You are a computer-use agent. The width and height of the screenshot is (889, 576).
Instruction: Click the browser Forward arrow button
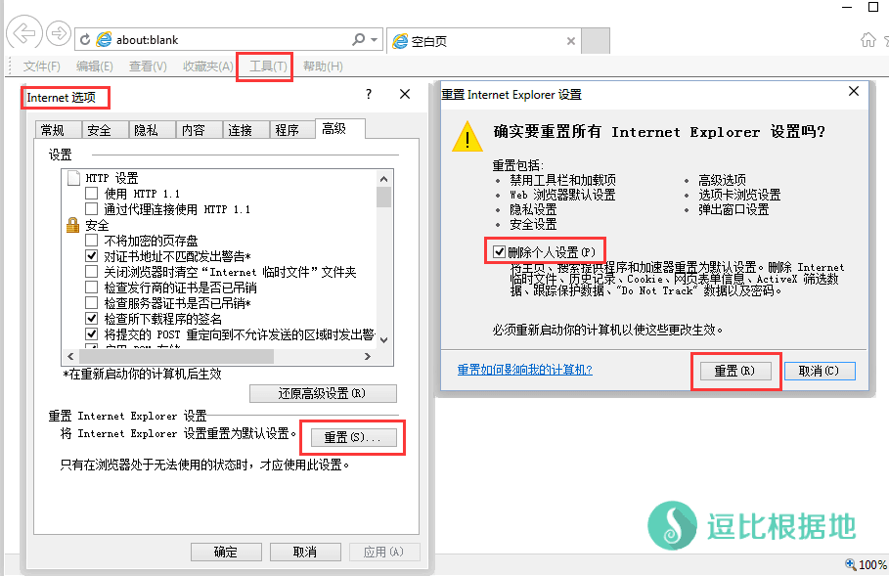click(x=58, y=35)
